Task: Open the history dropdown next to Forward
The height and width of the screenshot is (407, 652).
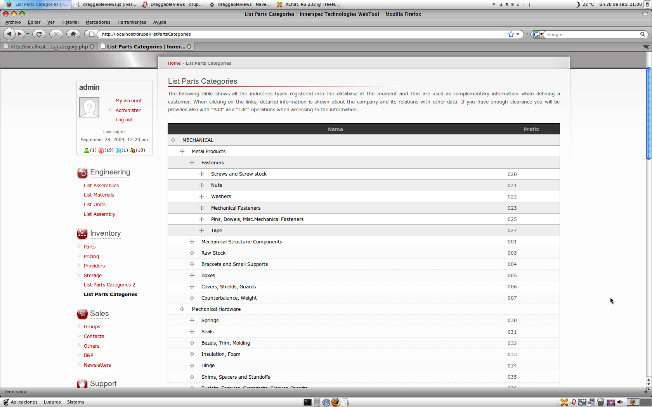Action: (28, 34)
